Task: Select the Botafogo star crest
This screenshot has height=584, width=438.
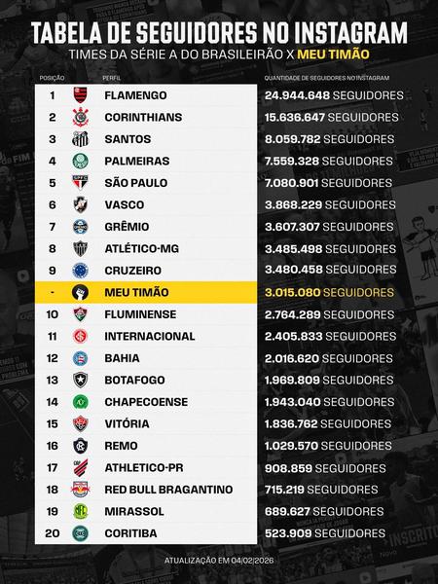Action: [x=80, y=380]
